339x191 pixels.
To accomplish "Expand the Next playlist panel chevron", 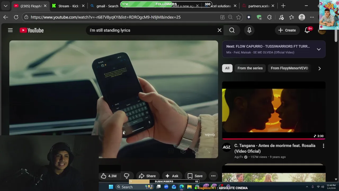I will pos(319,49).
